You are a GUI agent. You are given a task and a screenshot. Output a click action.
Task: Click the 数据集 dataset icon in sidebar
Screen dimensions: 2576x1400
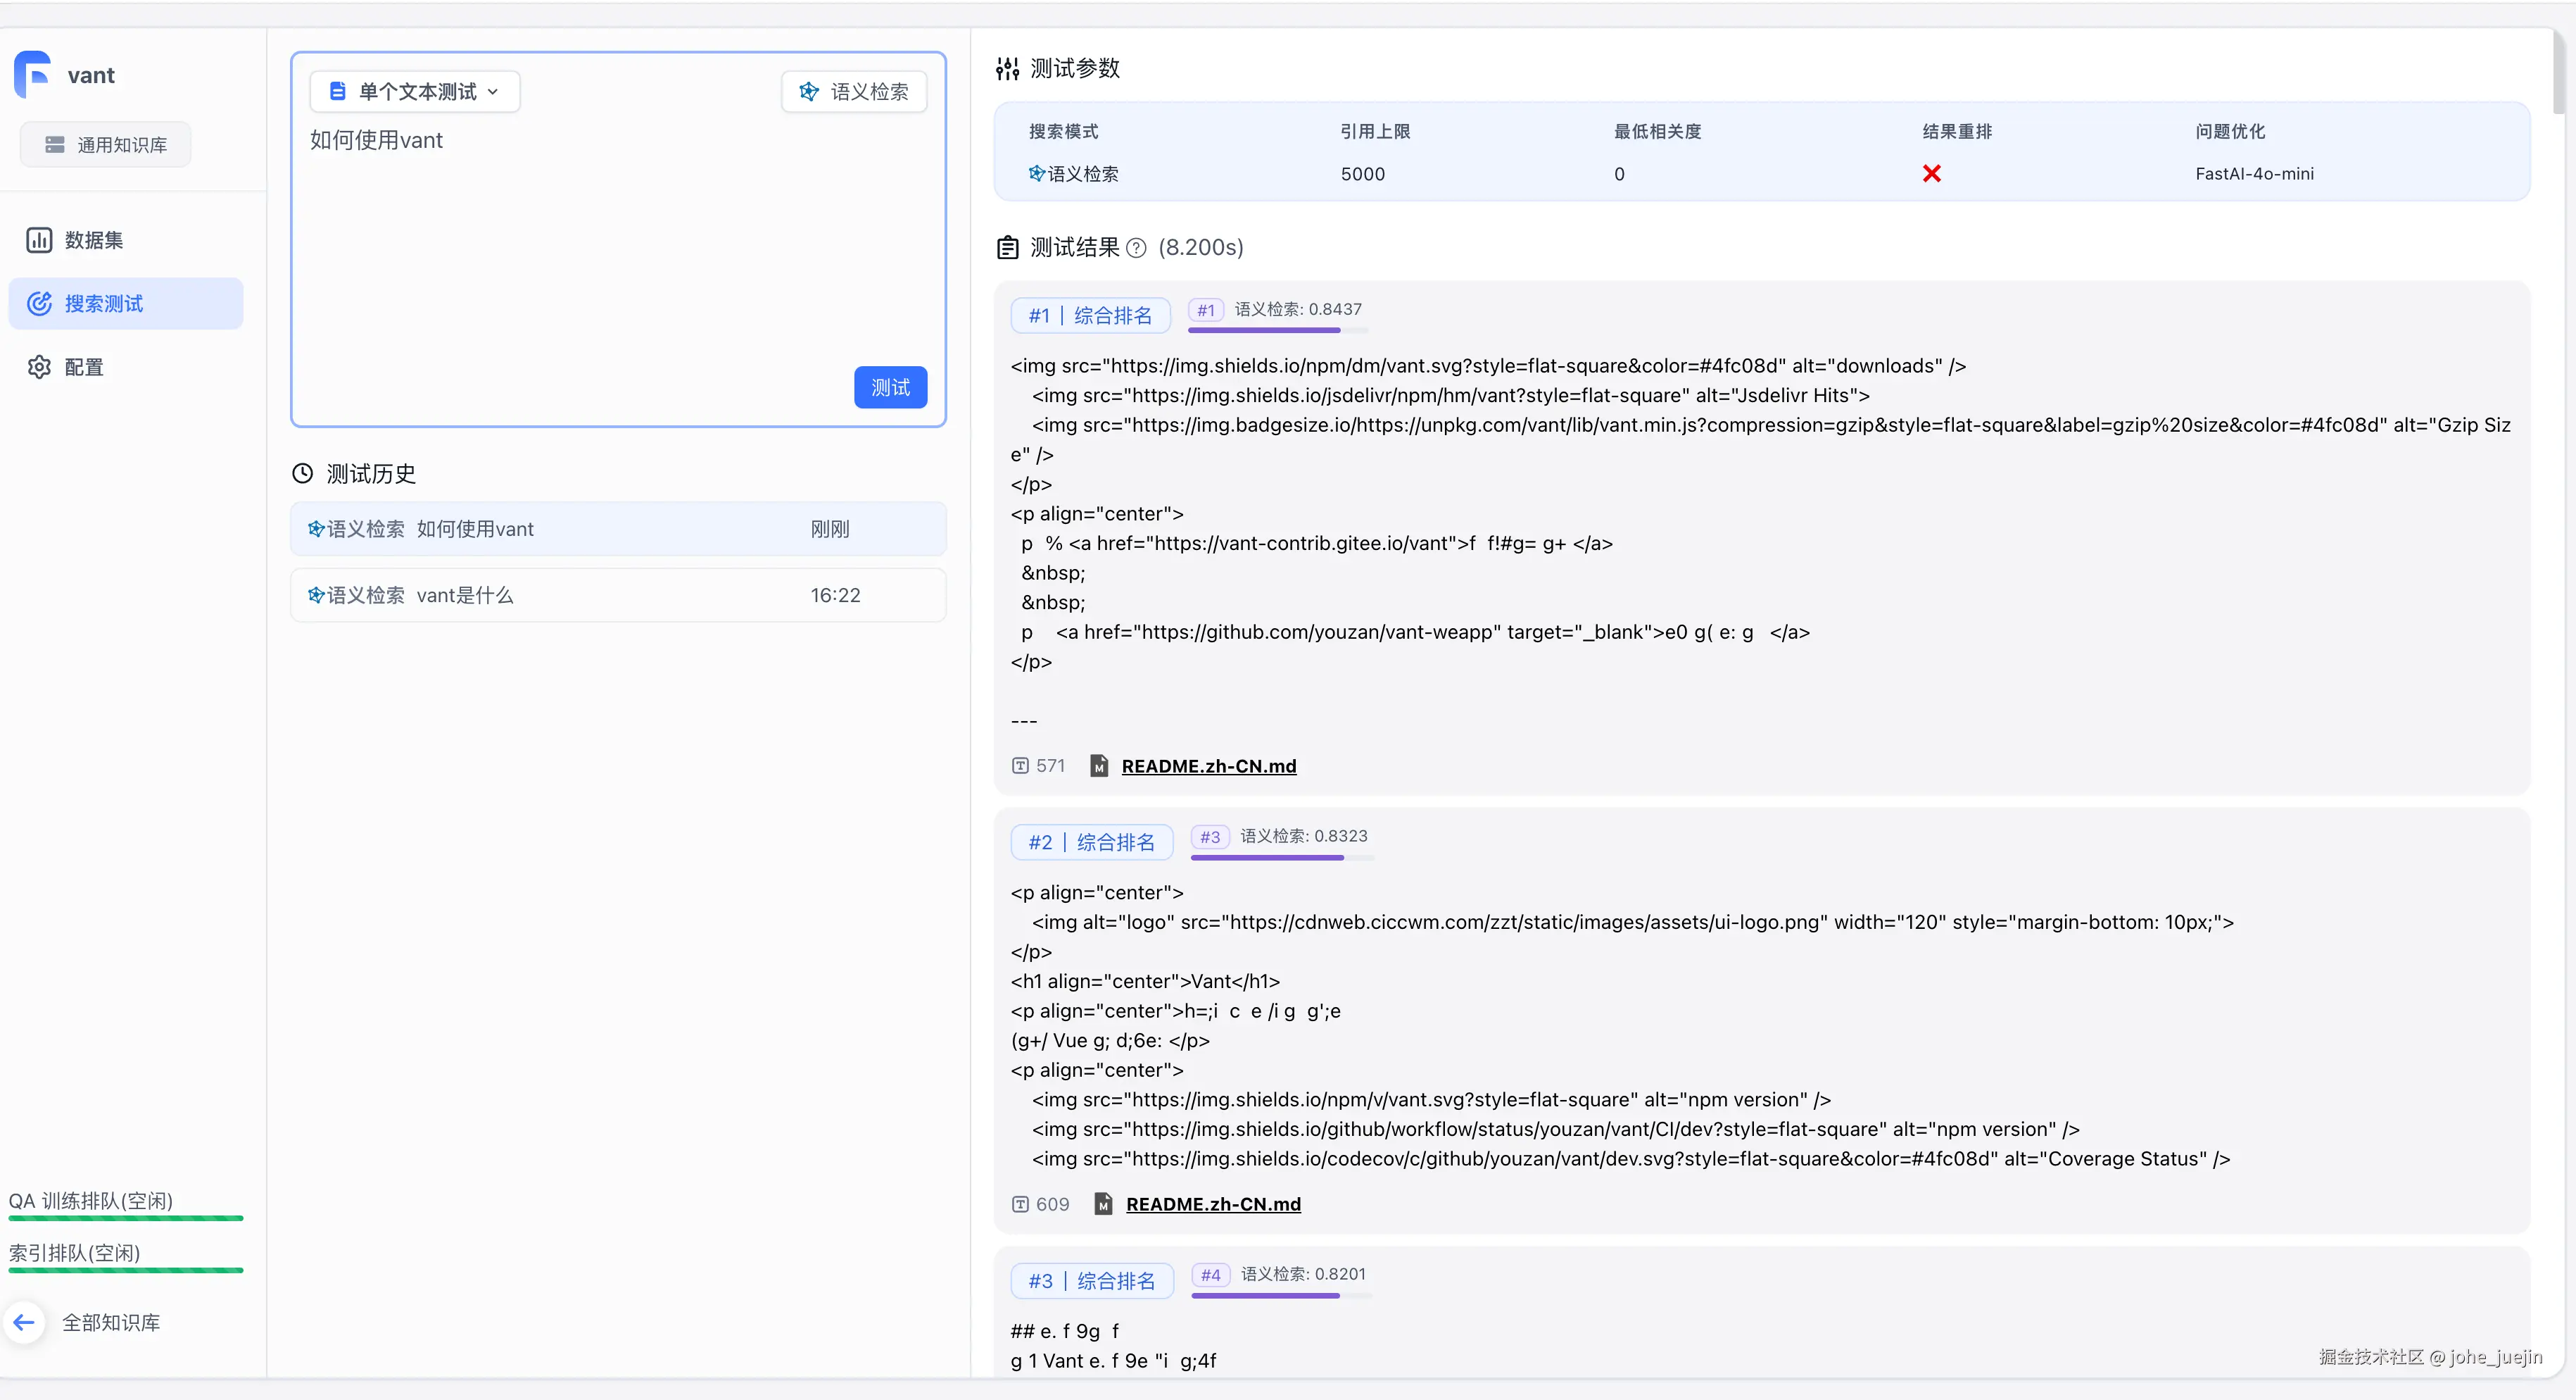tap(39, 240)
